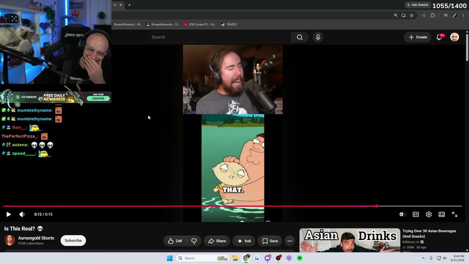
Task: Open the Ask AI button
Action: [x=244, y=241]
